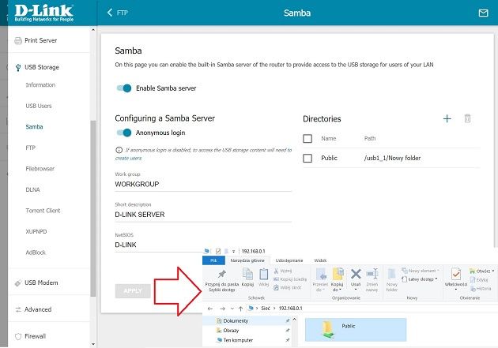Check the box for the Public directory
Viewport: 498px width, 348px height.
coord(307,158)
